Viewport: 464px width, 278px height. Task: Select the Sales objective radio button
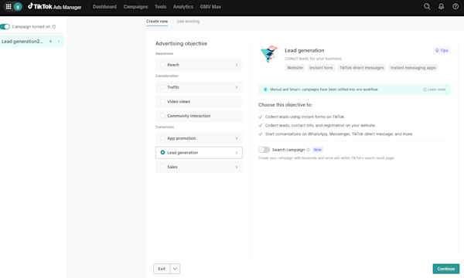162,167
